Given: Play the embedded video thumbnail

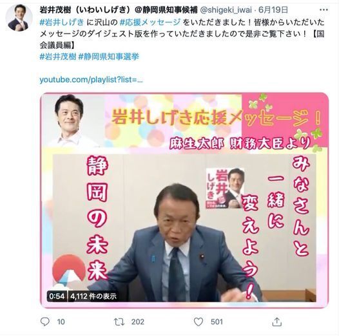Looking at the screenshot, I should click(x=184, y=200).
